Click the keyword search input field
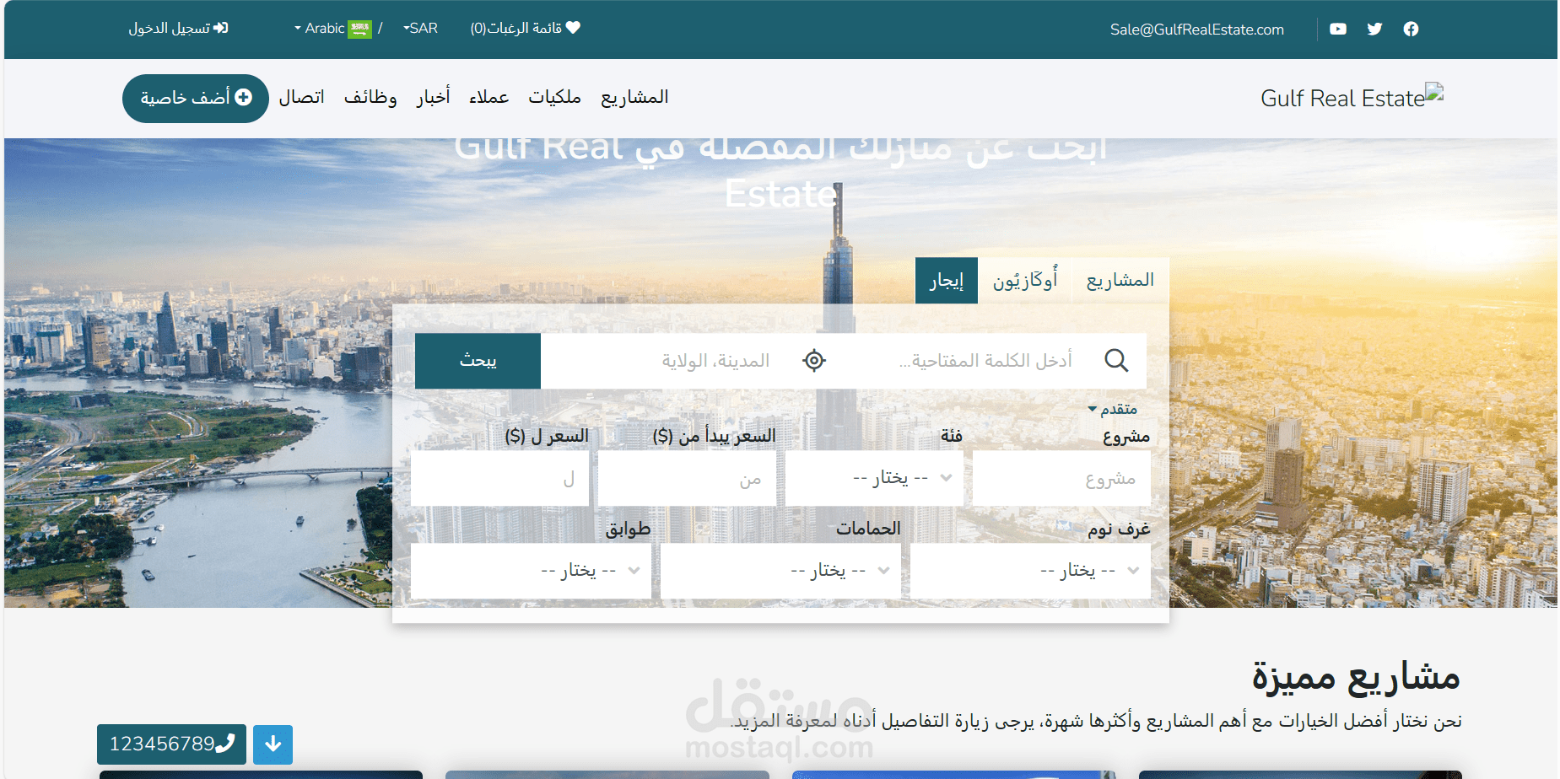This screenshot has height=779, width=1560. [986, 361]
